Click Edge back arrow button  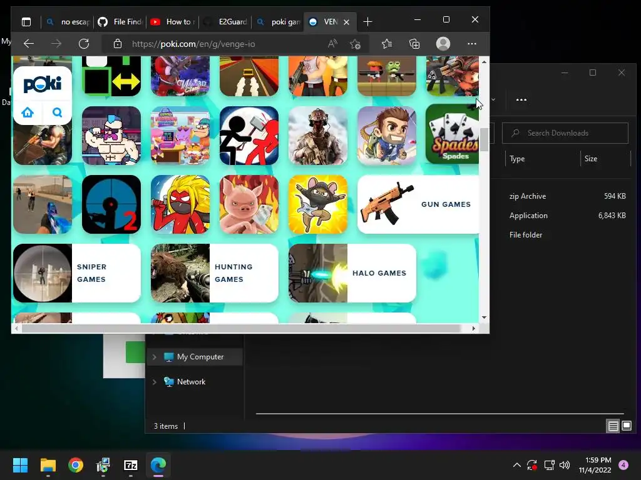tap(29, 44)
